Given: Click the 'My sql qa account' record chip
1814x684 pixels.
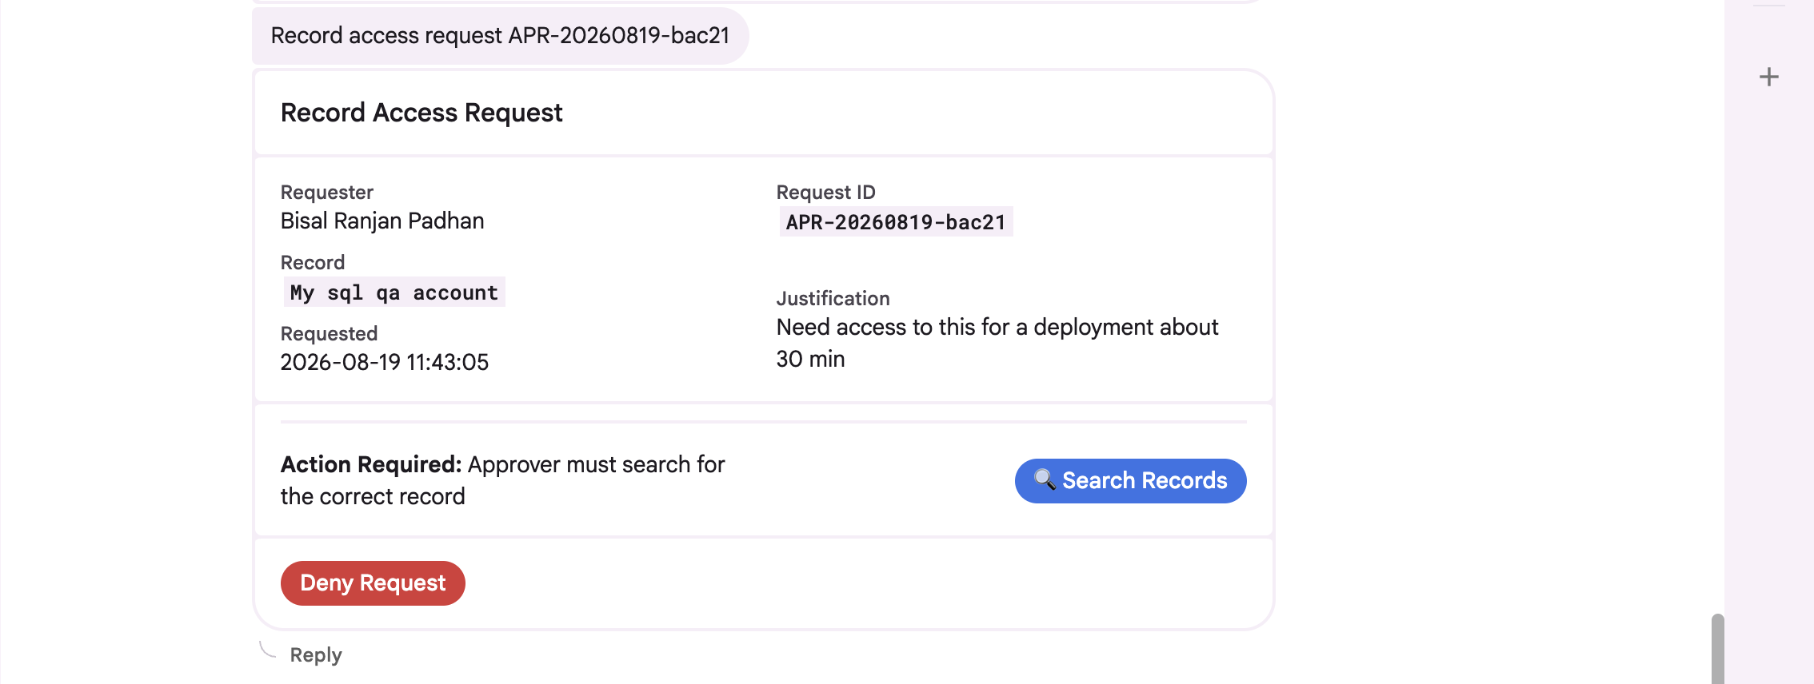Looking at the screenshot, I should (x=394, y=292).
